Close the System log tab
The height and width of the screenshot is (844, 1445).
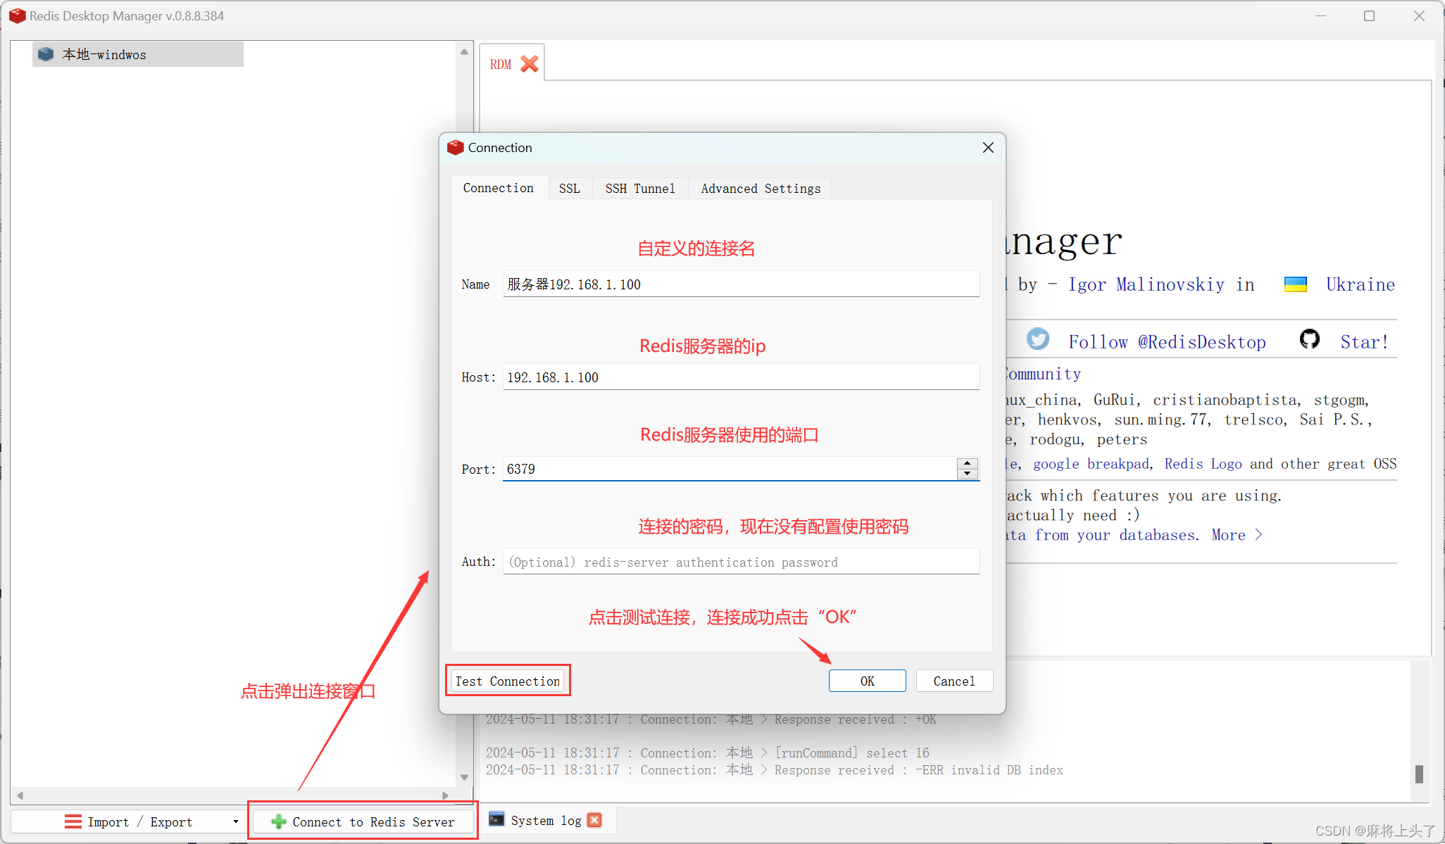coord(595,820)
